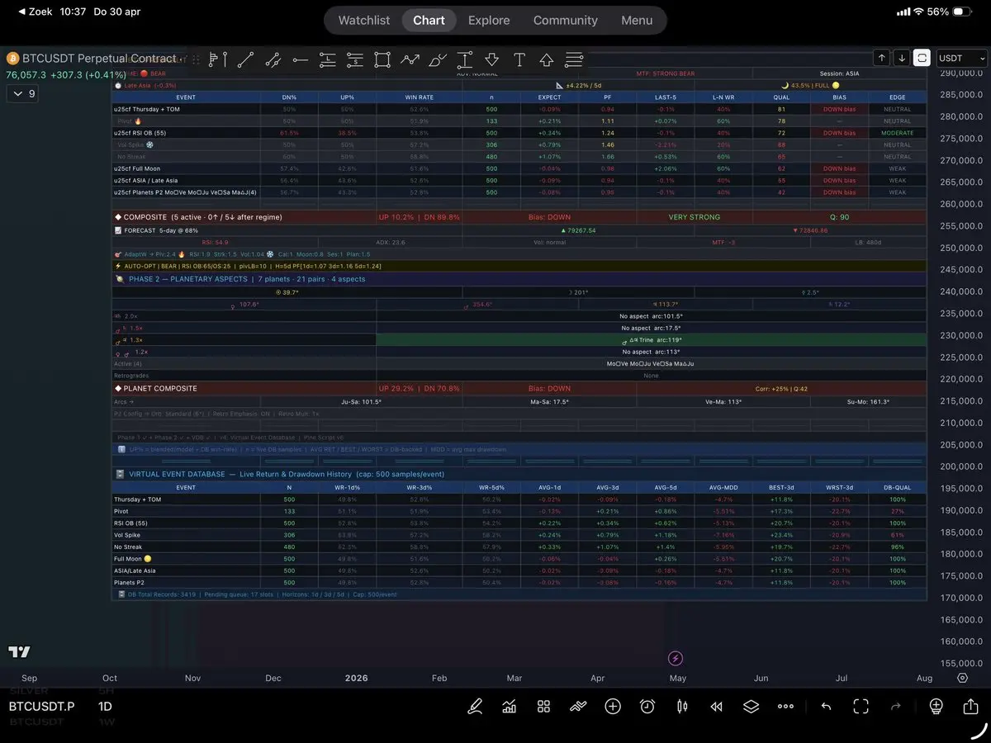The image size is (991, 743).
Task: Open the USDT currency dropdown
Action: 961,58
